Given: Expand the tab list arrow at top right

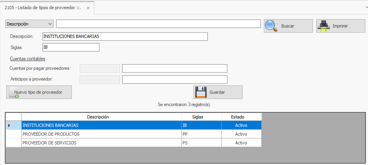Looking at the screenshot, I should (x=366, y=7).
